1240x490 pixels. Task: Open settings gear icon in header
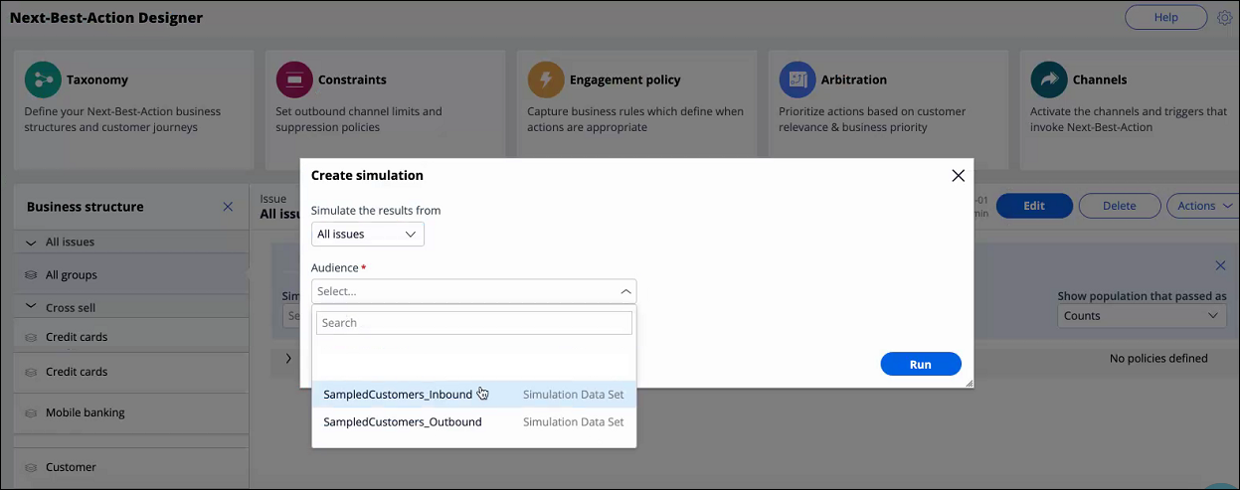(1225, 17)
